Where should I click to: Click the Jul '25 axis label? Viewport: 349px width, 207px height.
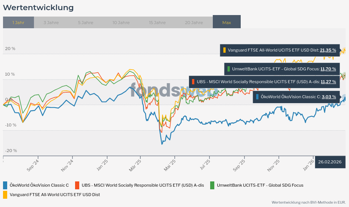pos(205,165)
